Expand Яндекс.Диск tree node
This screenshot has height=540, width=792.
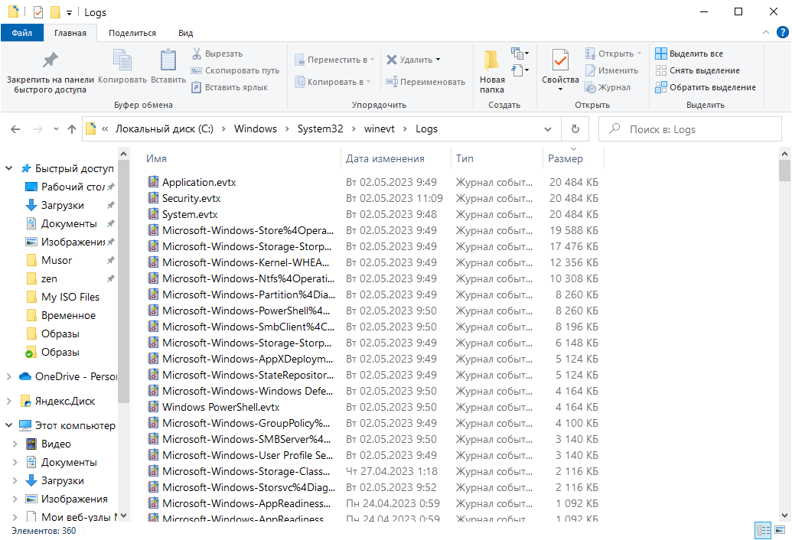(8, 402)
